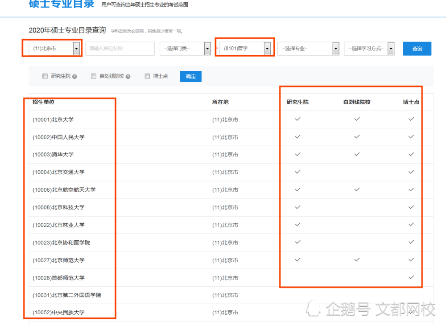The width and height of the screenshot is (446, 325).
Task: Open the 选择专业 dropdown
Action: tap(308, 49)
